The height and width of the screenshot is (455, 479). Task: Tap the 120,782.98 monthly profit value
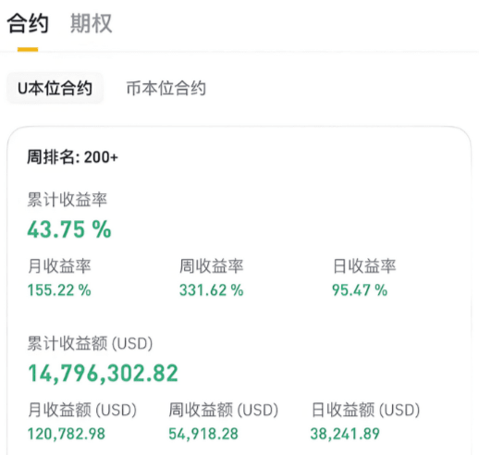[67, 434]
